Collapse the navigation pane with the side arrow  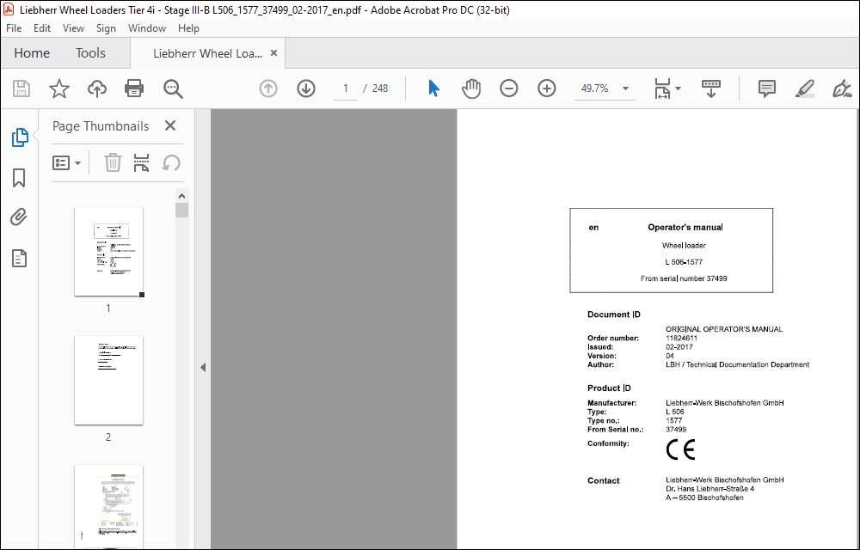203,367
